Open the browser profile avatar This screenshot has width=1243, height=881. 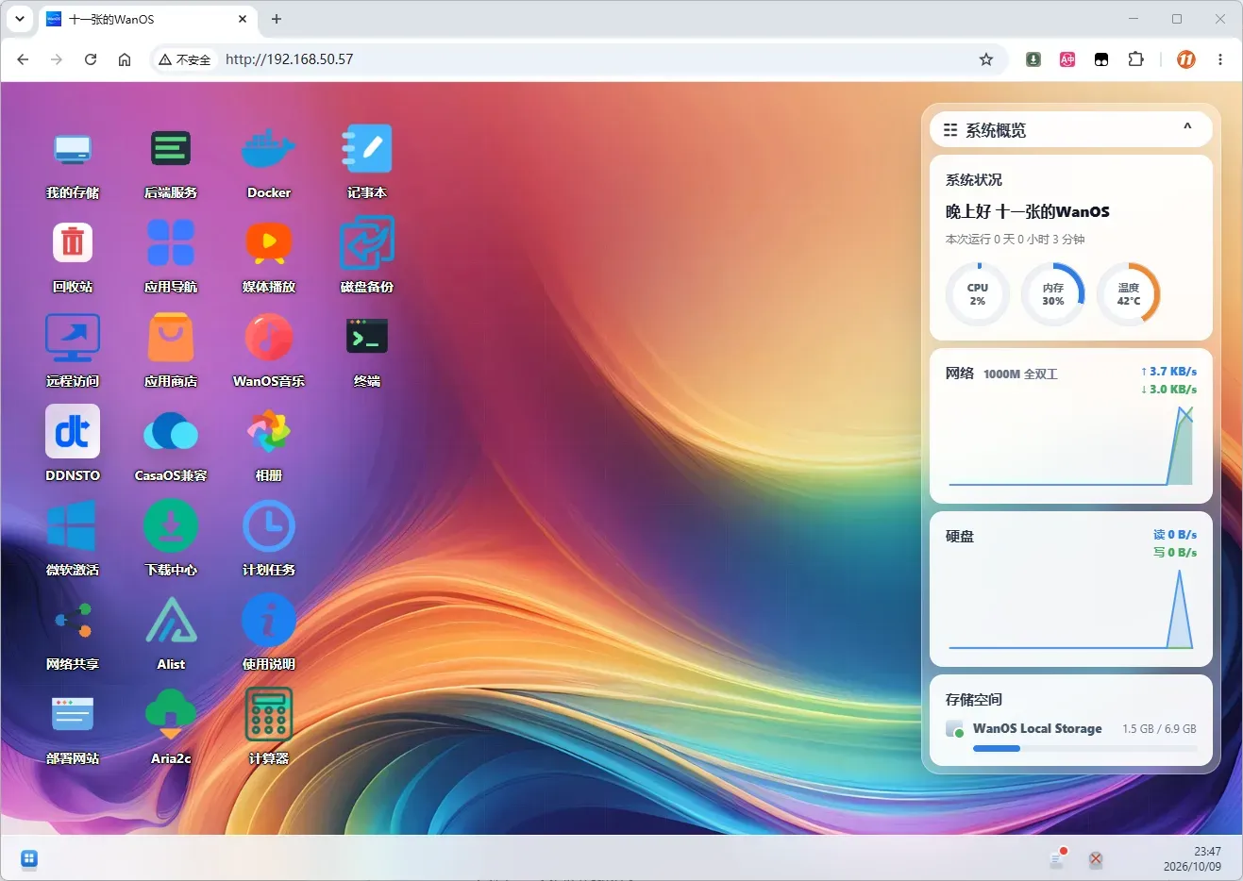click(1186, 59)
